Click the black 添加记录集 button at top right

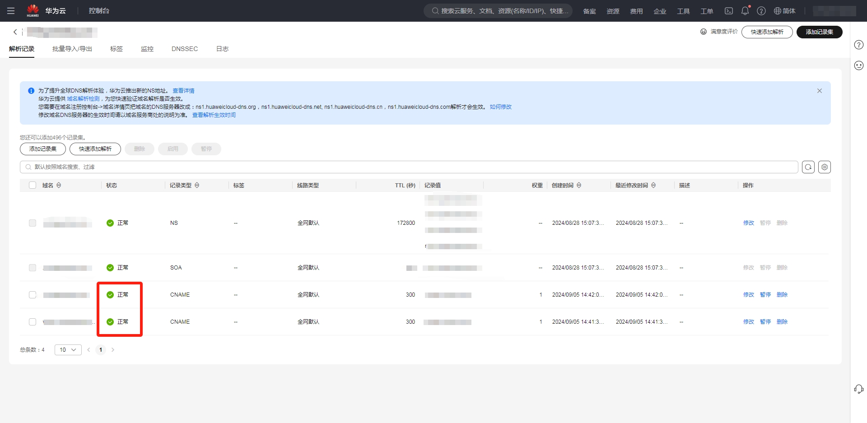820,32
